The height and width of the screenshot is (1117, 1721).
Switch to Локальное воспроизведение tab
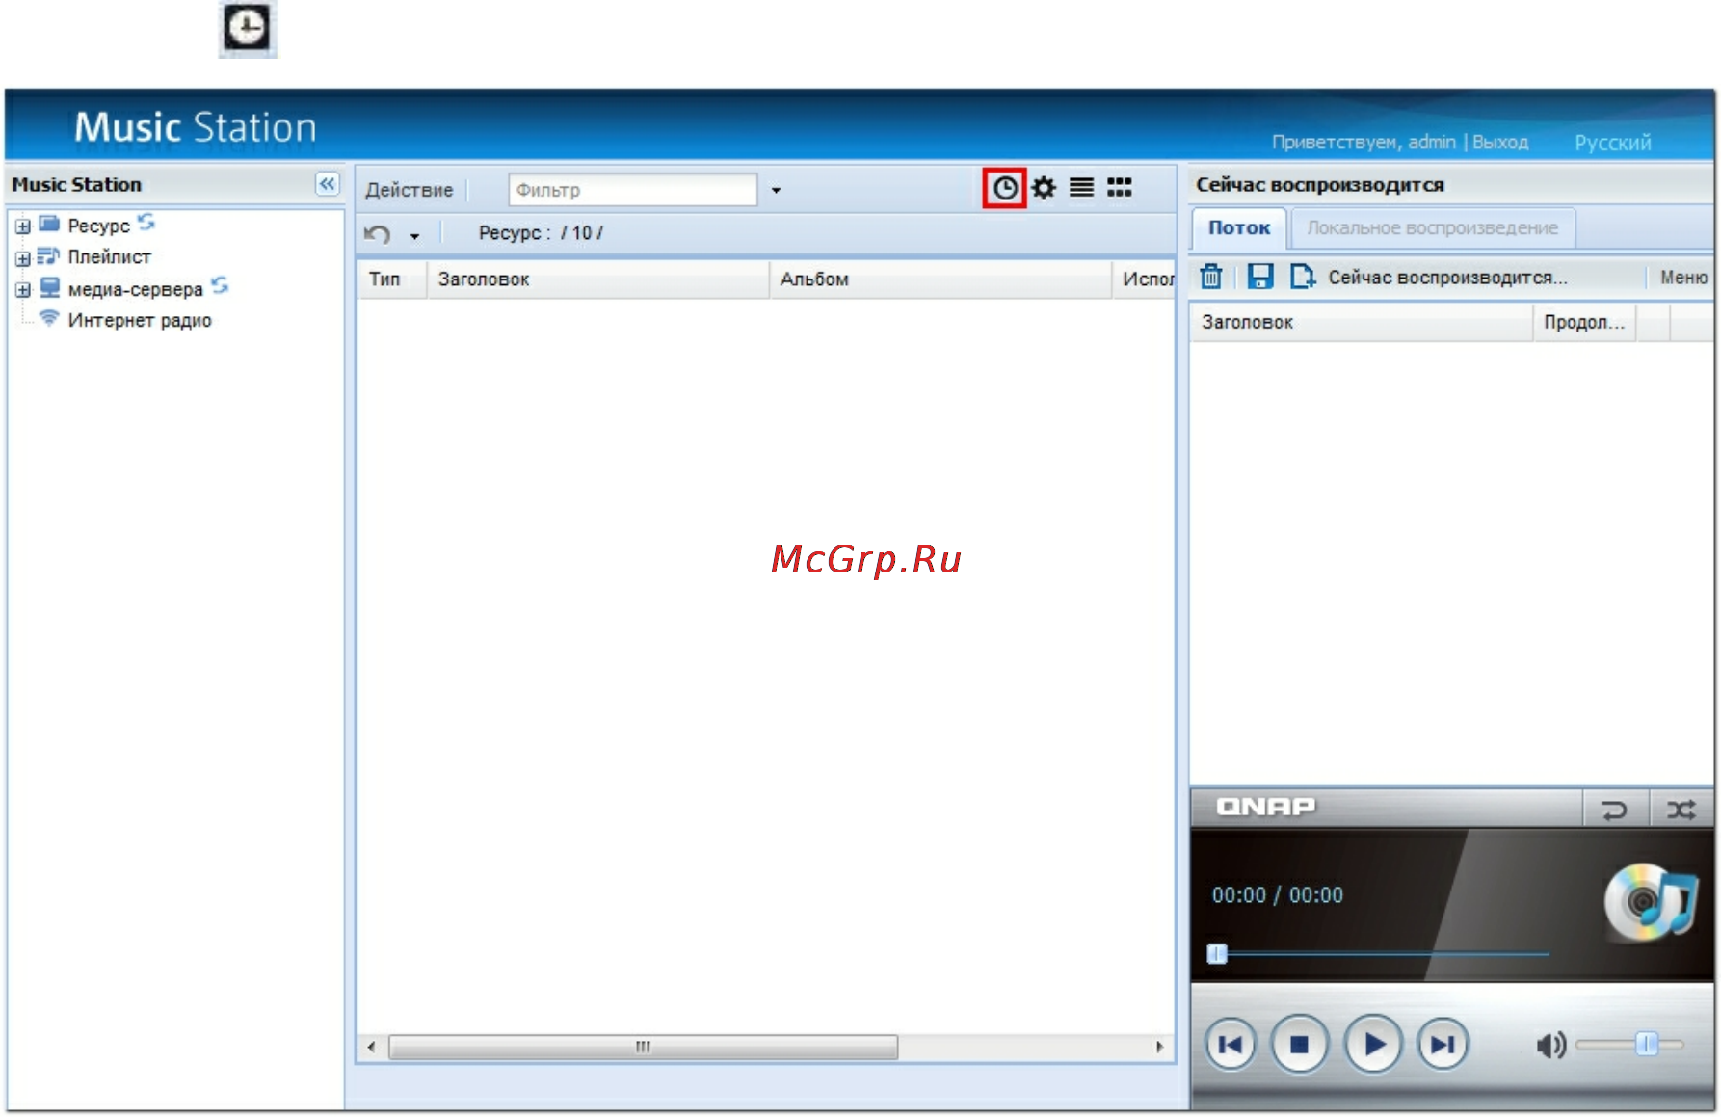pyautogui.click(x=1432, y=228)
